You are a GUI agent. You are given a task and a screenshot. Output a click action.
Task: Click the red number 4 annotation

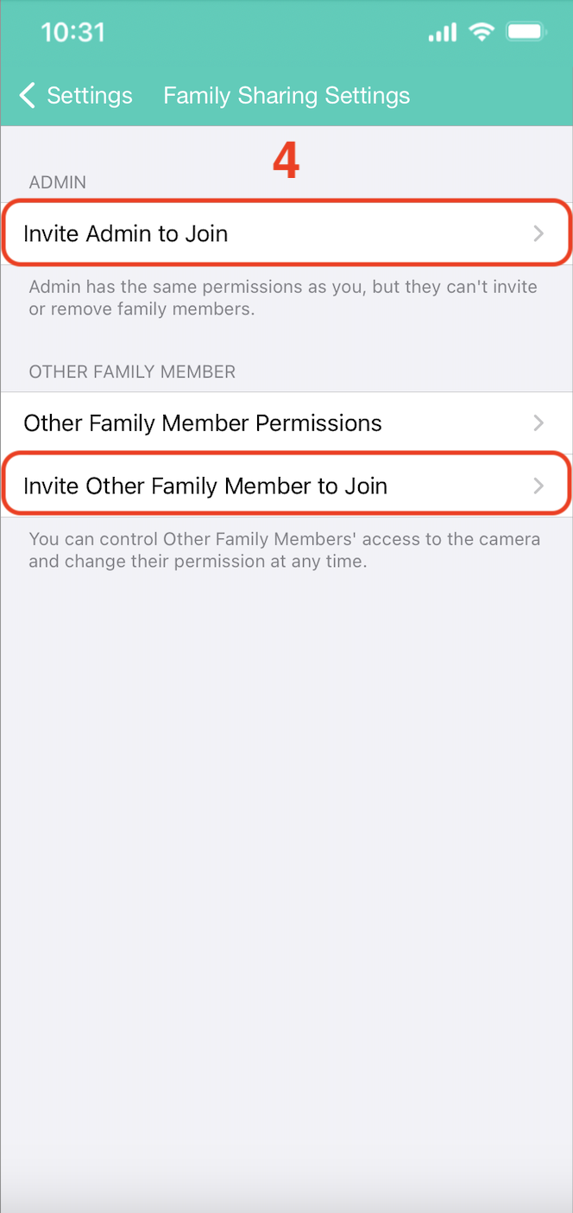286,161
